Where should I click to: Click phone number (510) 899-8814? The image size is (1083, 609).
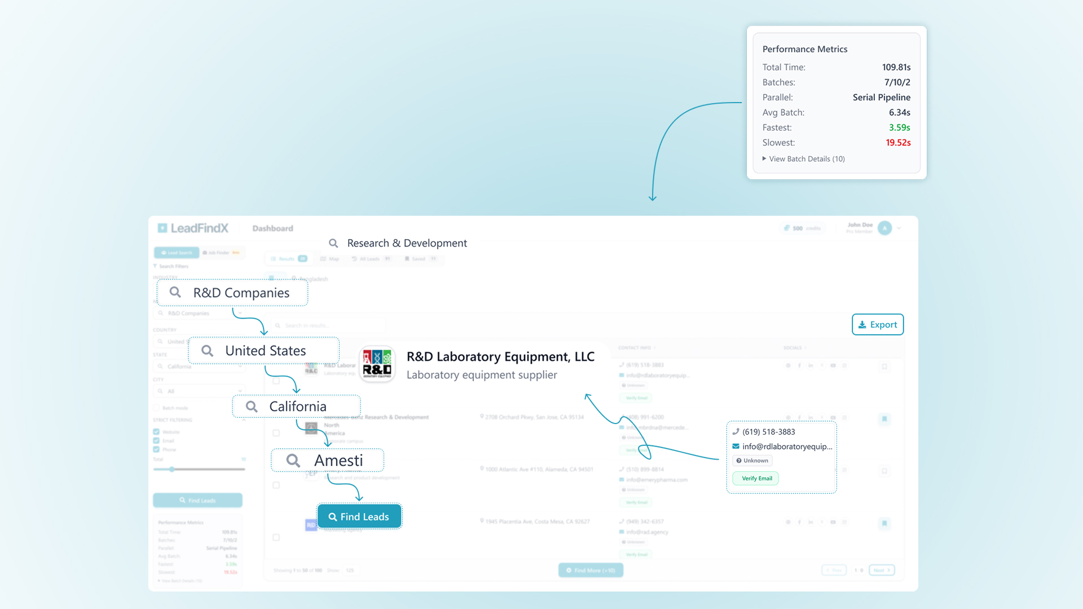point(645,469)
